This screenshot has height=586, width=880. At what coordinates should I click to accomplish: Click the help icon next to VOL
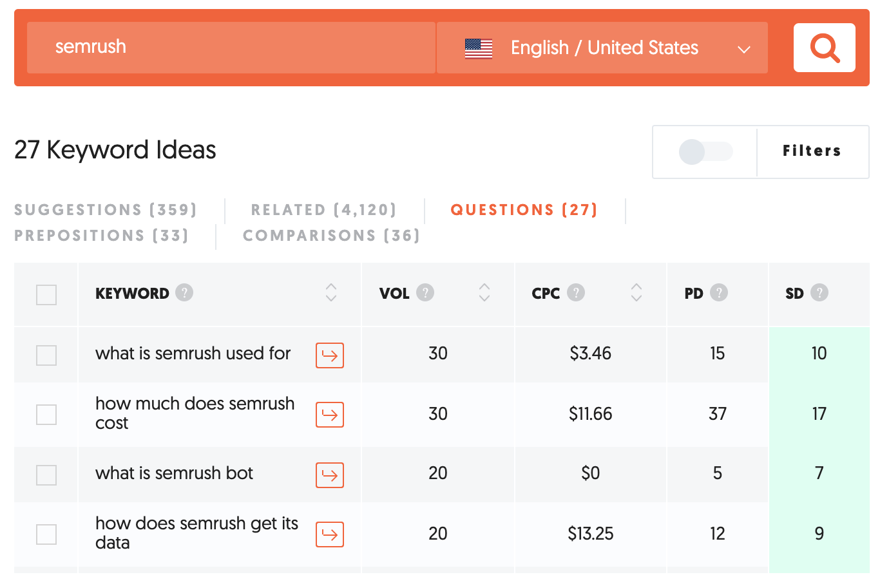coord(425,292)
